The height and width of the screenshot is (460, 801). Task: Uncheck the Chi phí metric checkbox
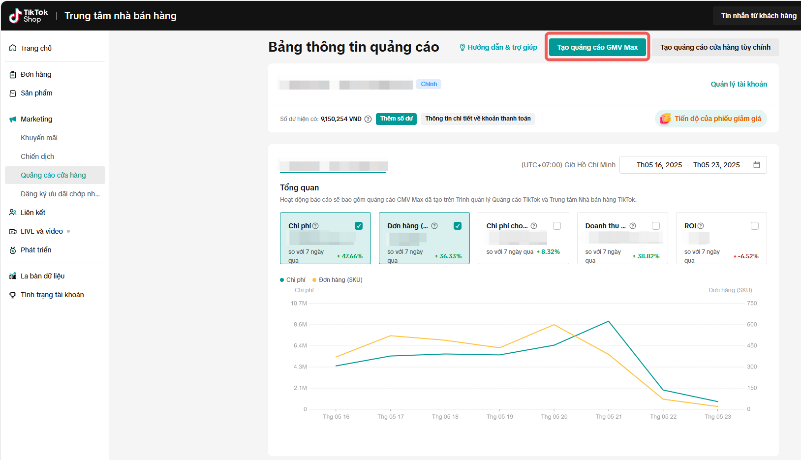point(359,226)
